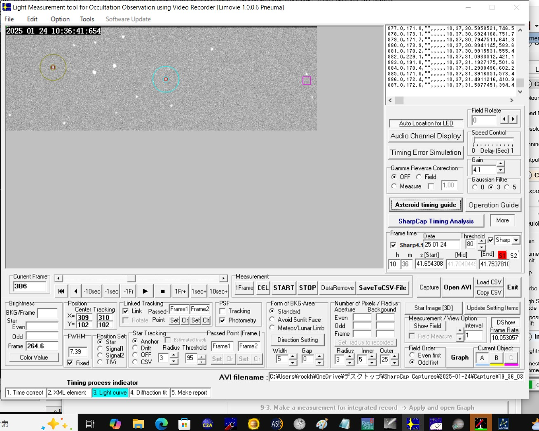Open the Tools menu
Screen dimensions: 539x431
(x=87, y=19)
